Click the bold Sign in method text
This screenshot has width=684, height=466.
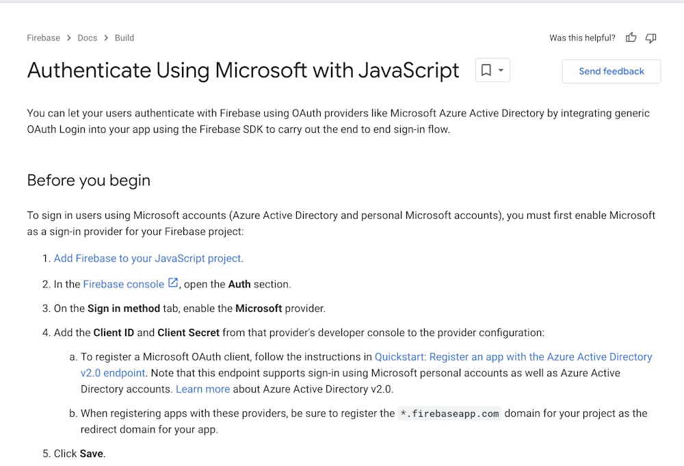coord(124,309)
